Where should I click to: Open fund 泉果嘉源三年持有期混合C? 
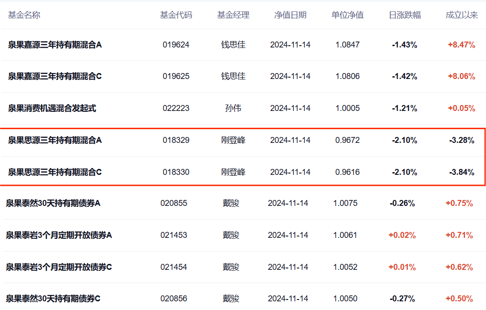pyautogui.click(x=55, y=76)
